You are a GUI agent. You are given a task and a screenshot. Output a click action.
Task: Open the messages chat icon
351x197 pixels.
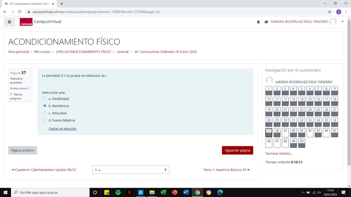(x=266, y=22)
